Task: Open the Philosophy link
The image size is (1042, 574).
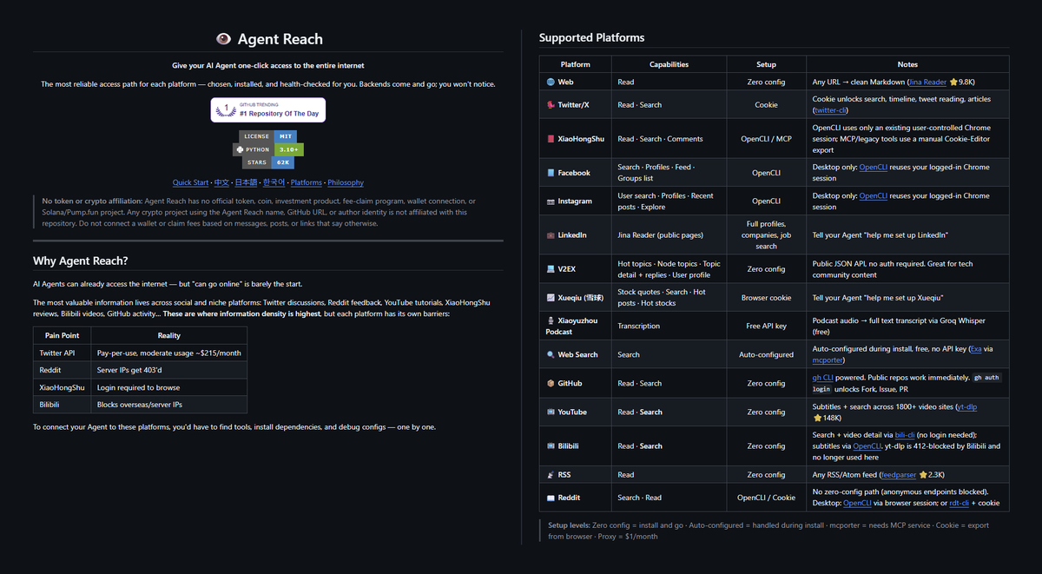Action: (346, 182)
